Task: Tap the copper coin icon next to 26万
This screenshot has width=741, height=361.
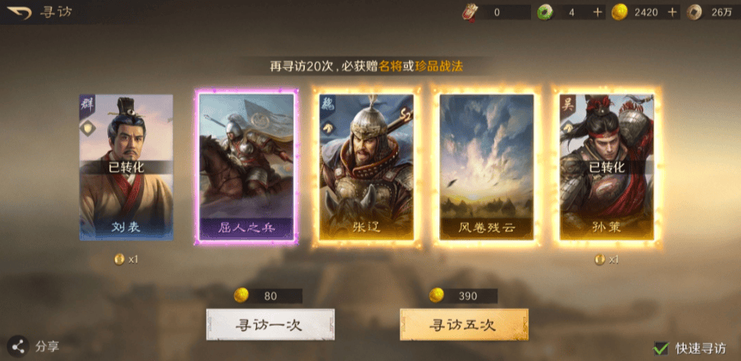Action: (694, 13)
